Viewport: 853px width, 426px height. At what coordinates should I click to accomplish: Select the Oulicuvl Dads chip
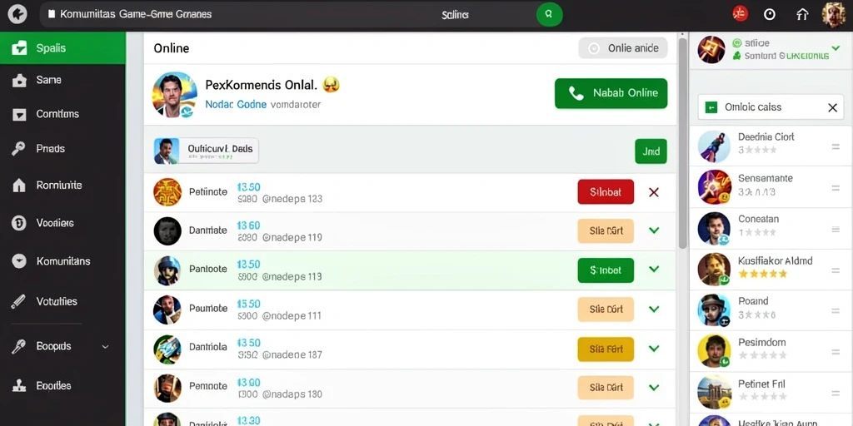click(207, 151)
